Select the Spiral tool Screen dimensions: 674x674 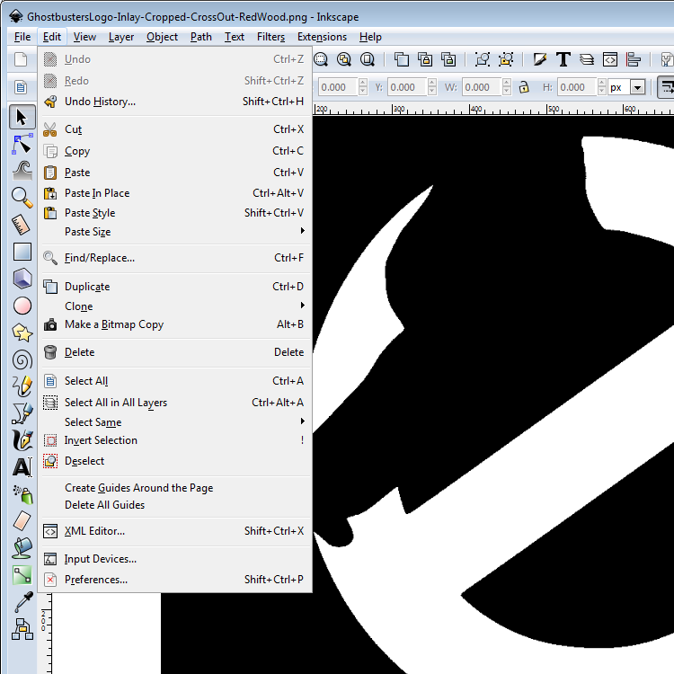coord(22,359)
